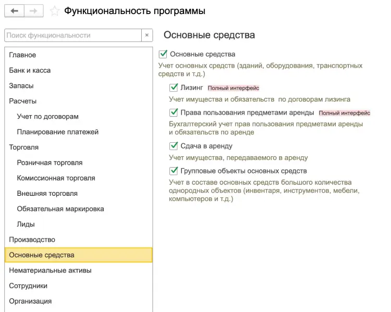Screen dimensions: 391x312
Task: Click the forward arrow navigation button
Action: 33,11
